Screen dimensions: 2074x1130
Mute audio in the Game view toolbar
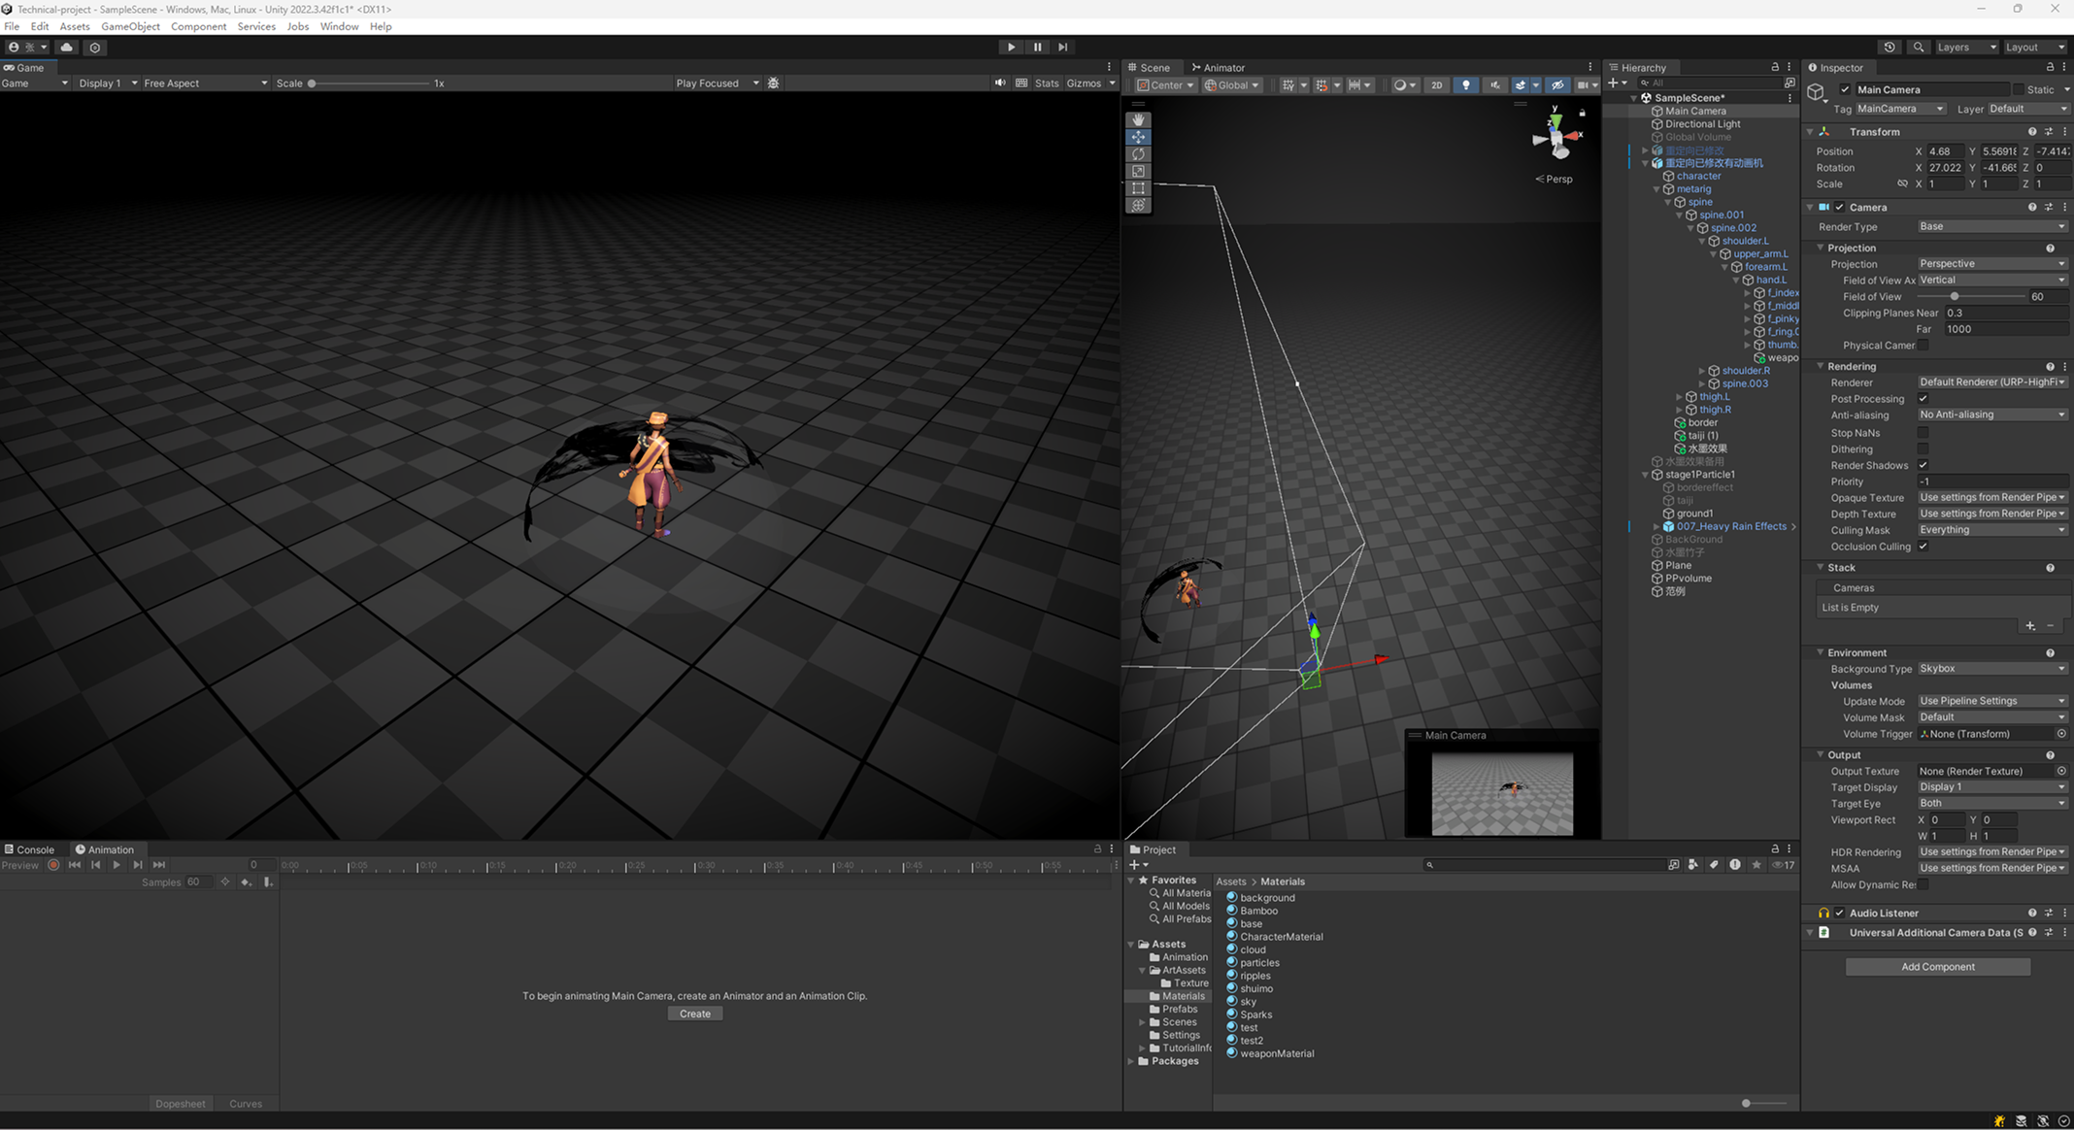(x=1000, y=83)
